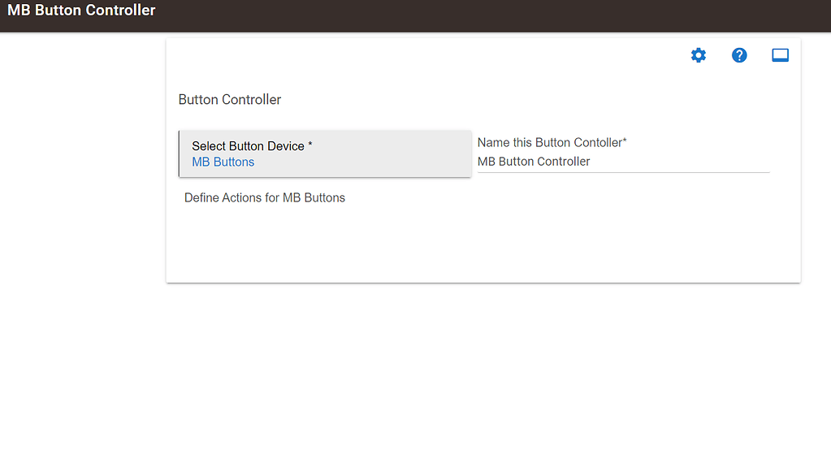Click the Define Actions for MB Buttons text
The height and width of the screenshot is (476, 831).
265,197
